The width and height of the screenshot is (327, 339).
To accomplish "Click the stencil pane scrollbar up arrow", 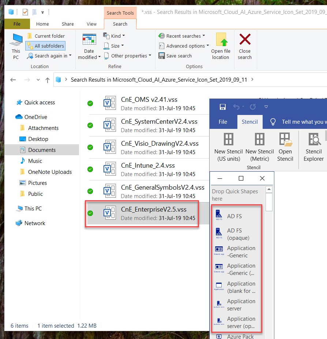I will 269,190.
